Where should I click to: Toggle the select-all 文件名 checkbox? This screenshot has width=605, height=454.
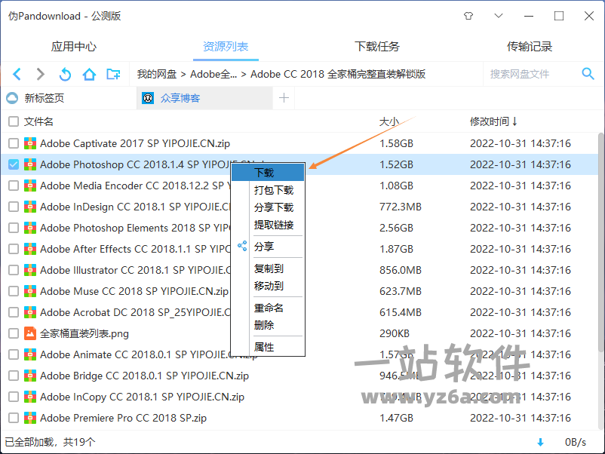(x=14, y=121)
